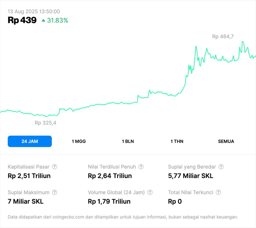Open info icon for Volume Global (24 Jam)
Screen dimensions: 256x228
[x=150, y=192]
